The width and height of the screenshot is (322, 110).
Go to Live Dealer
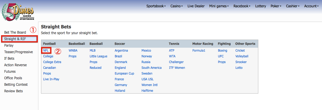(x=196, y=6)
